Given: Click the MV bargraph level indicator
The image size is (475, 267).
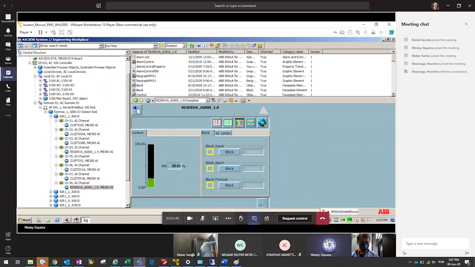Looking at the screenshot, I should (x=151, y=182).
